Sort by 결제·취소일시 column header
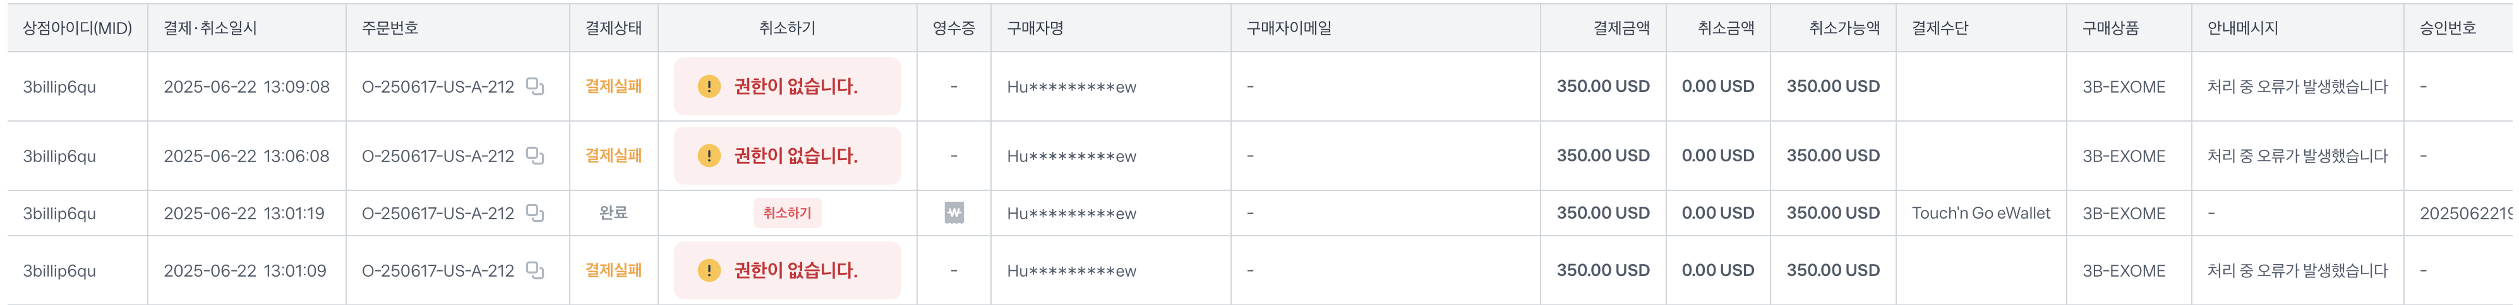2519x305 pixels. [210, 28]
